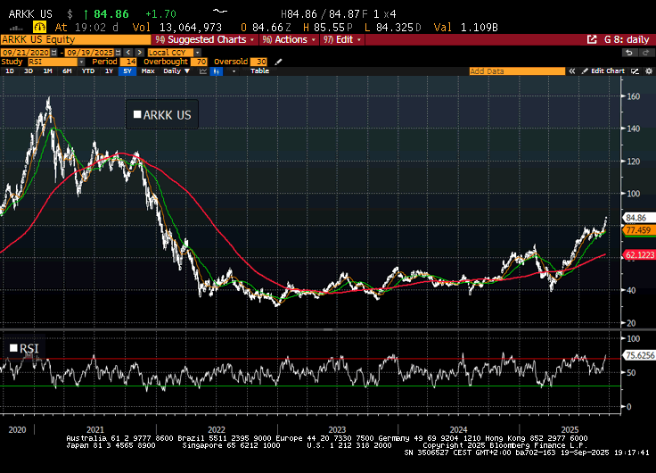Select 1Y range tab
This screenshot has width=656, height=473.
click(109, 71)
